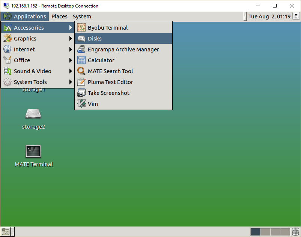
Task: Switch to the fourth workspace
Action: 285,232
